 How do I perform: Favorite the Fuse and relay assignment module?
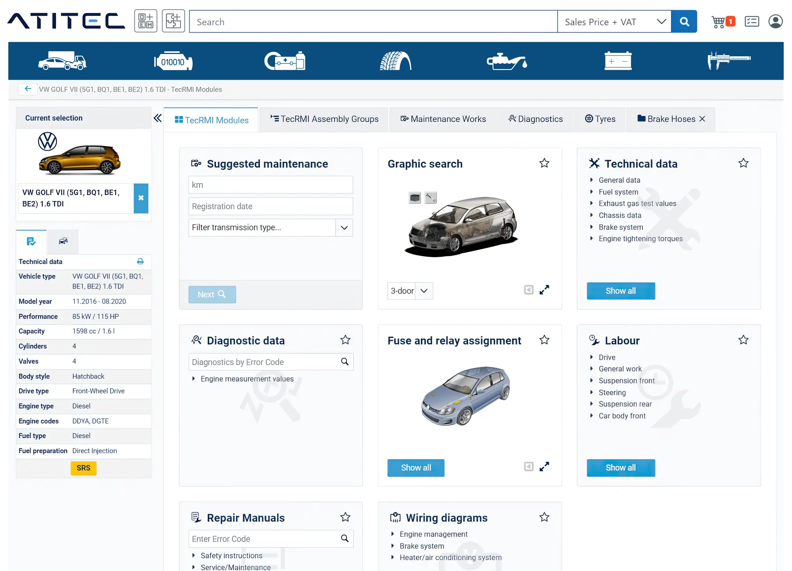pyautogui.click(x=544, y=340)
